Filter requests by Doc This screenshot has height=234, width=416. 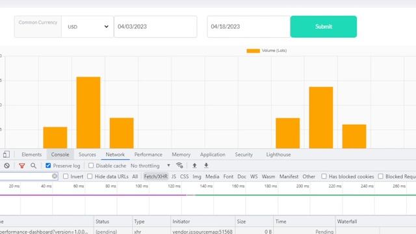pos(242,176)
